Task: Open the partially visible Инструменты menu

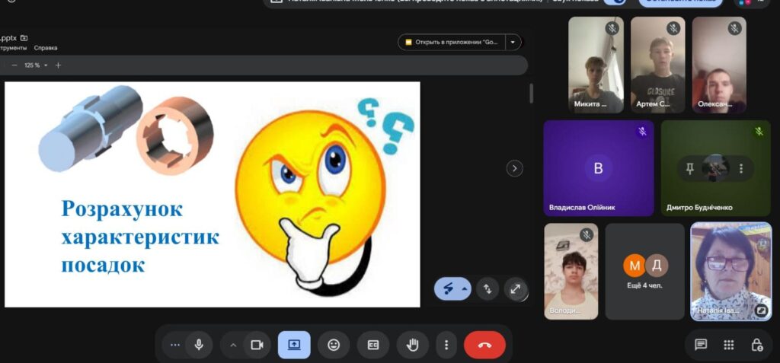Action: coord(14,48)
